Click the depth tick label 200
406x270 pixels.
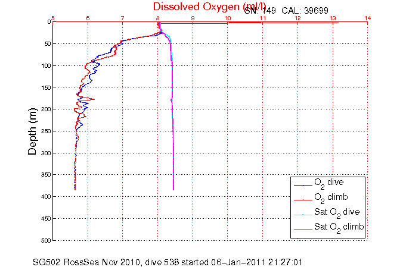(x=46, y=109)
